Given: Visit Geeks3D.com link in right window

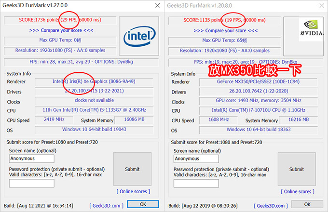Looking at the screenshot, I should pyautogui.click(x=271, y=206).
